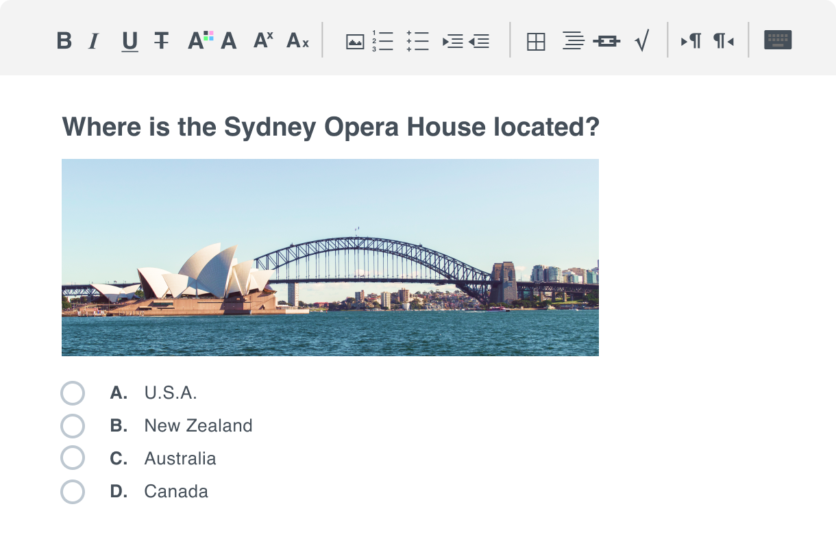Screen dimensions: 836x548
Task: Insert a math formula with square root icon
Action: tap(642, 41)
